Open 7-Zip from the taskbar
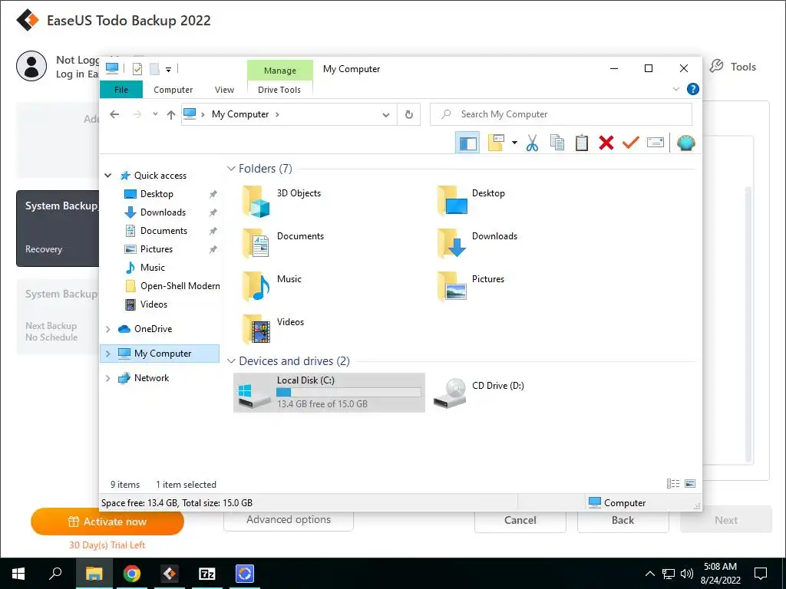This screenshot has height=589, width=786. [207, 574]
